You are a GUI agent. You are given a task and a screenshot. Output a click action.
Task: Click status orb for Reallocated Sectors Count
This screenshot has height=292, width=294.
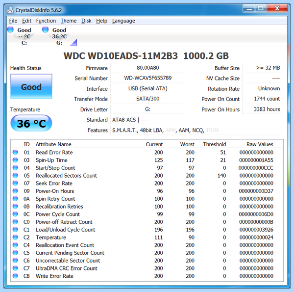click(x=15, y=175)
